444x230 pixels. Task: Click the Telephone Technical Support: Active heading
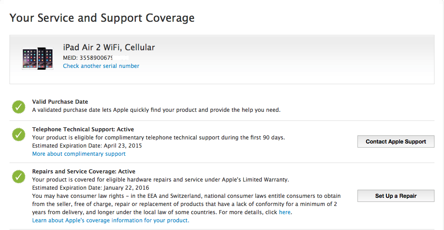coord(83,129)
